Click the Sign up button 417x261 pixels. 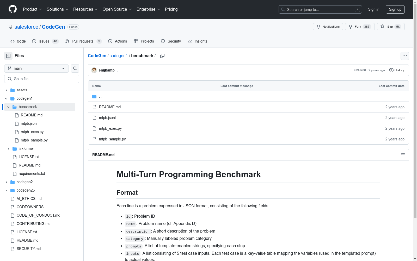(395, 9)
